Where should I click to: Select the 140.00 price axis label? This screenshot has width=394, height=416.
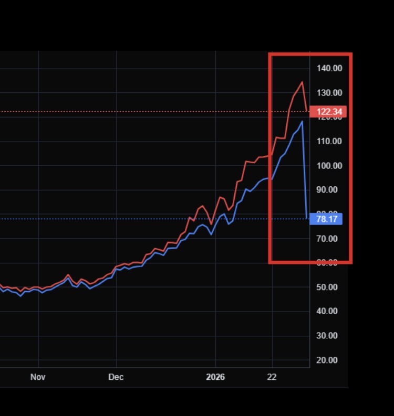click(x=329, y=68)
